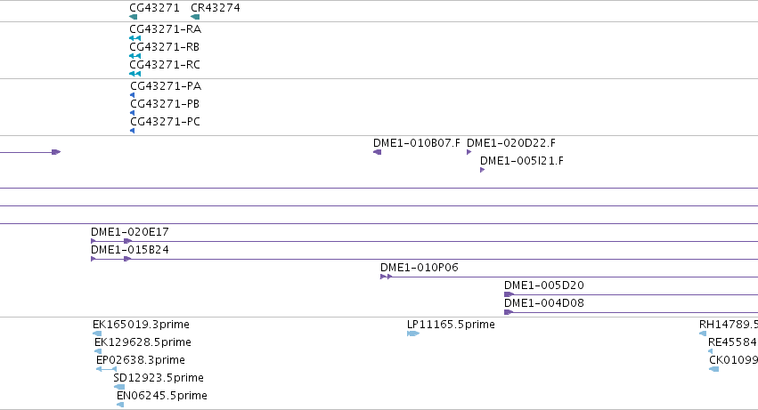Select transcript CG43271-RC label
The image size is (758, 410).
tap(165, 65)
